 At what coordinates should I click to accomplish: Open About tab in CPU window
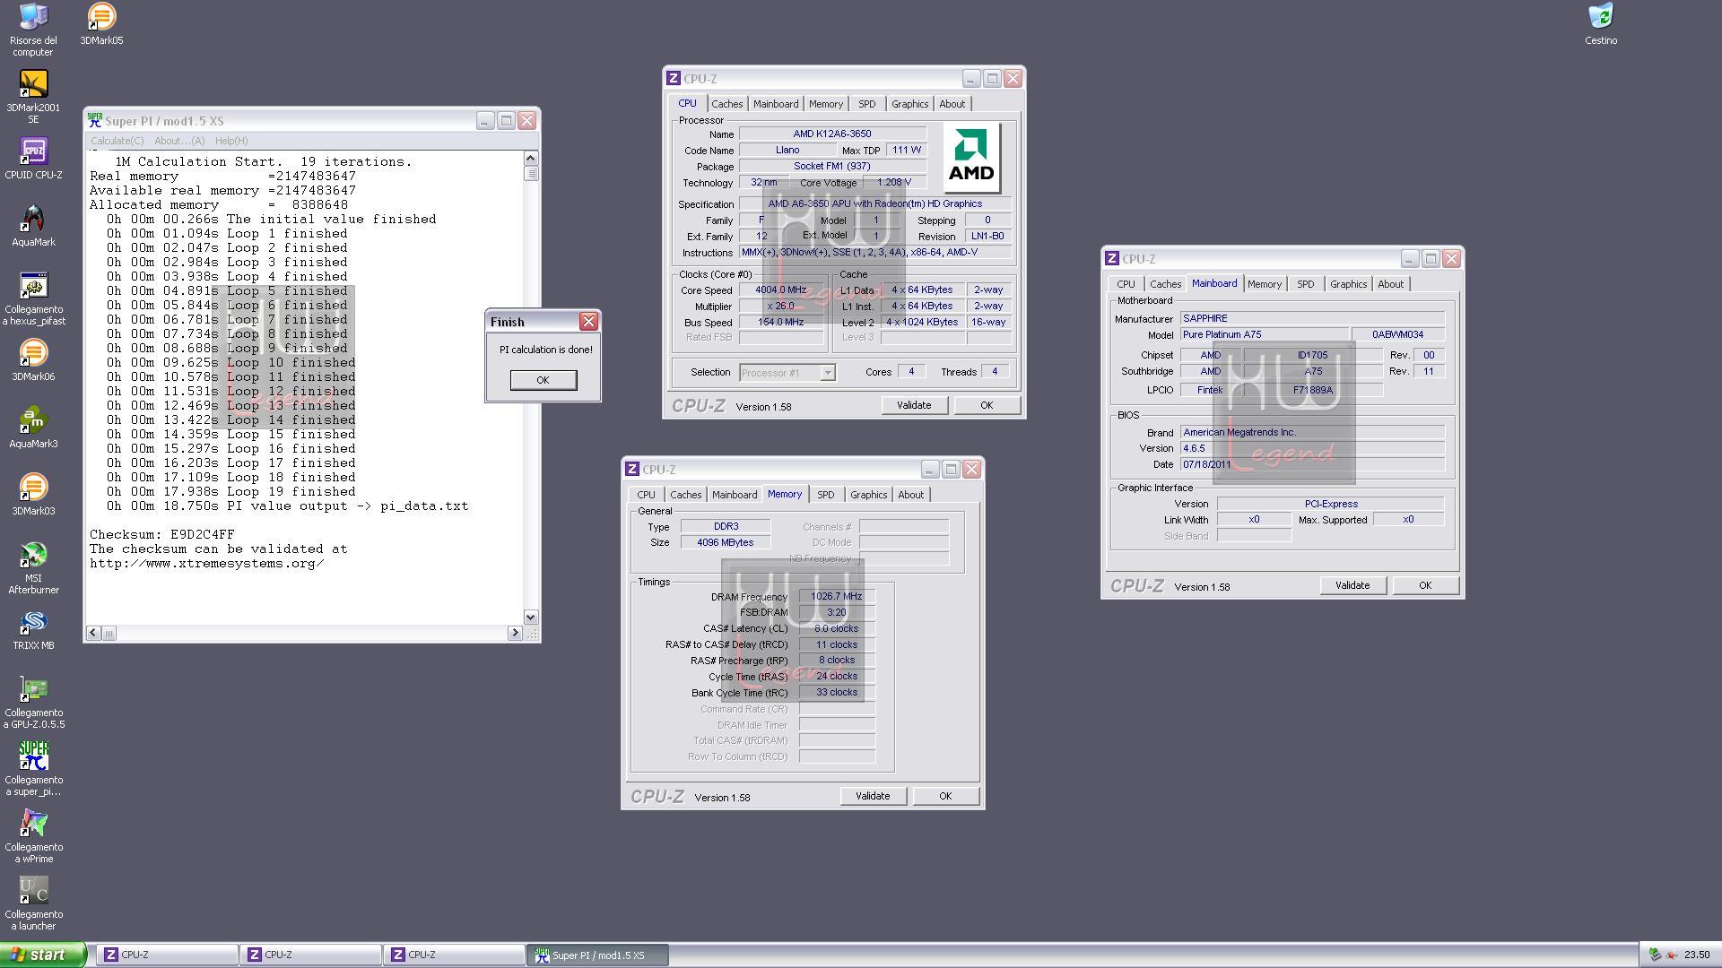tap(952, 104)
